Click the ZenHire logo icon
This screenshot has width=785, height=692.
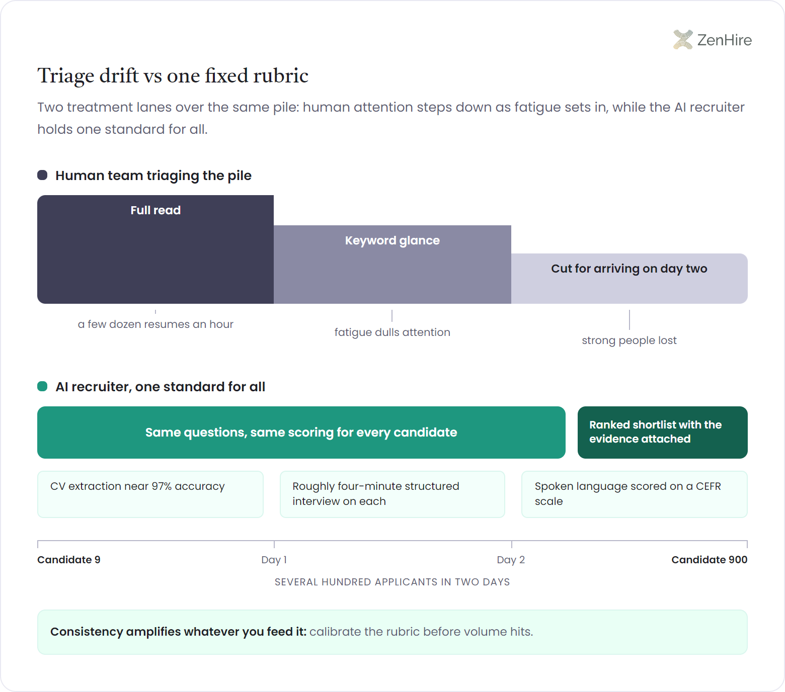pos(683,40)
